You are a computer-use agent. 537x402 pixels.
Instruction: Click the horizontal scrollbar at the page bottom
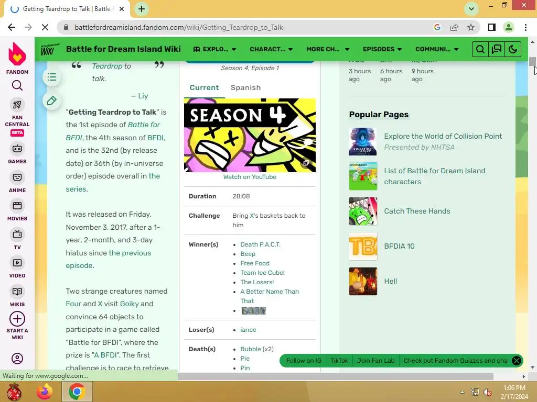click(336, 376)
